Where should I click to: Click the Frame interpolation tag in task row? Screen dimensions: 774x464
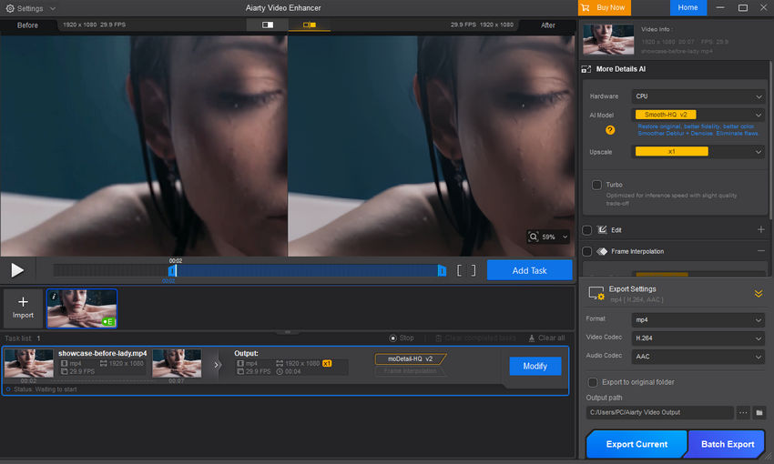tap(410, 371)
